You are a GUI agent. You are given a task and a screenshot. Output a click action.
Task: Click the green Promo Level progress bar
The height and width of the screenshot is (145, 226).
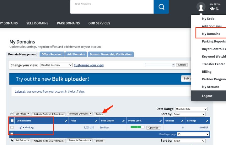click(x=137, y=127)
